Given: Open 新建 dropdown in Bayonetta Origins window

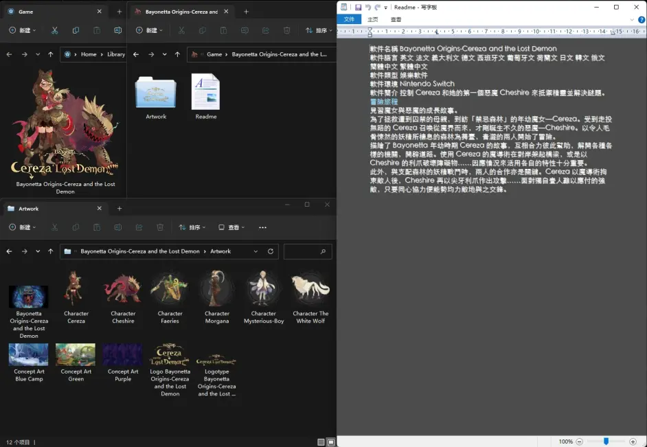Looking at the screenshot, I should point(149,30).
